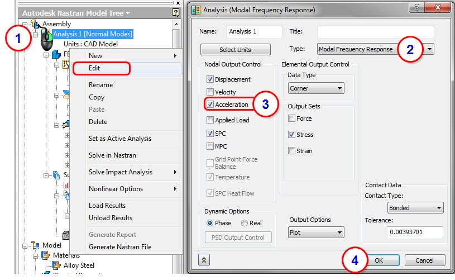Click the Assembly node icon in model tree
Image resolution: width=455 pixels, height=280 pixels.
(35, 24)
